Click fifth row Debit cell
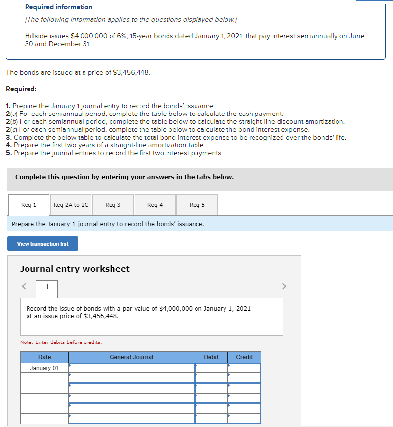The image size is (393, 427). click(211, 408)
